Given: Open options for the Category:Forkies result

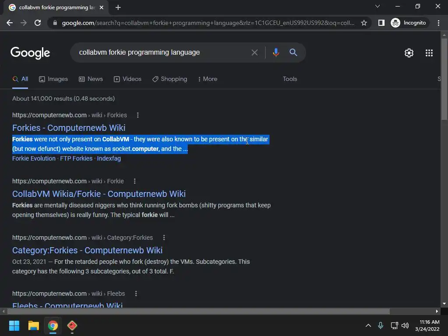Looking at the screenshot, I should (x=164, y=238).
